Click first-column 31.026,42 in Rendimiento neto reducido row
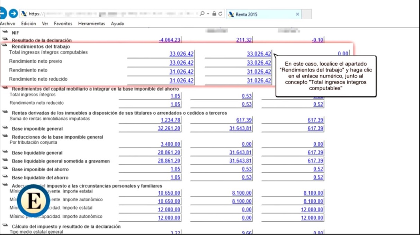Image resolution: width=420 pixels, height=235 pixels. coord(181,81)
